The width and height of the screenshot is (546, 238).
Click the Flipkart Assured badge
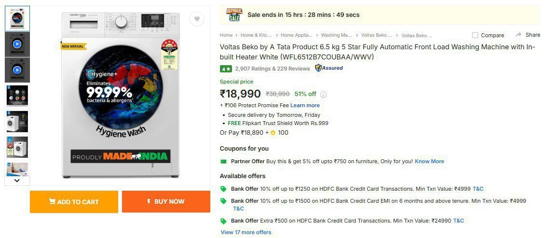(x=329, y=68)
